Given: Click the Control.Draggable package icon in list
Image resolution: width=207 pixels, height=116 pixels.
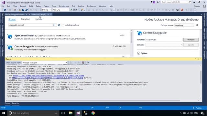Looking at the screenshot, I should pos(10,48).
